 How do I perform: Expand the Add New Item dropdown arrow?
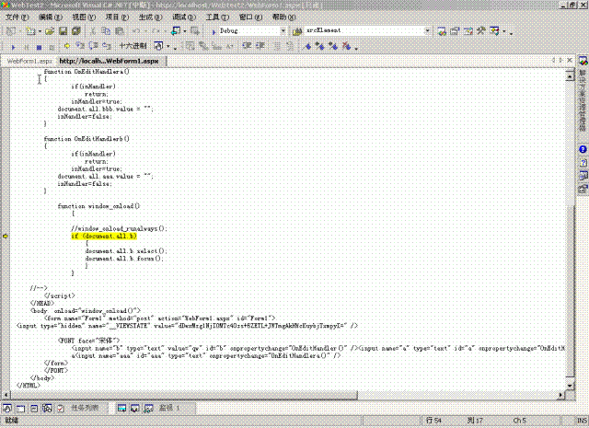pos(40,31)
